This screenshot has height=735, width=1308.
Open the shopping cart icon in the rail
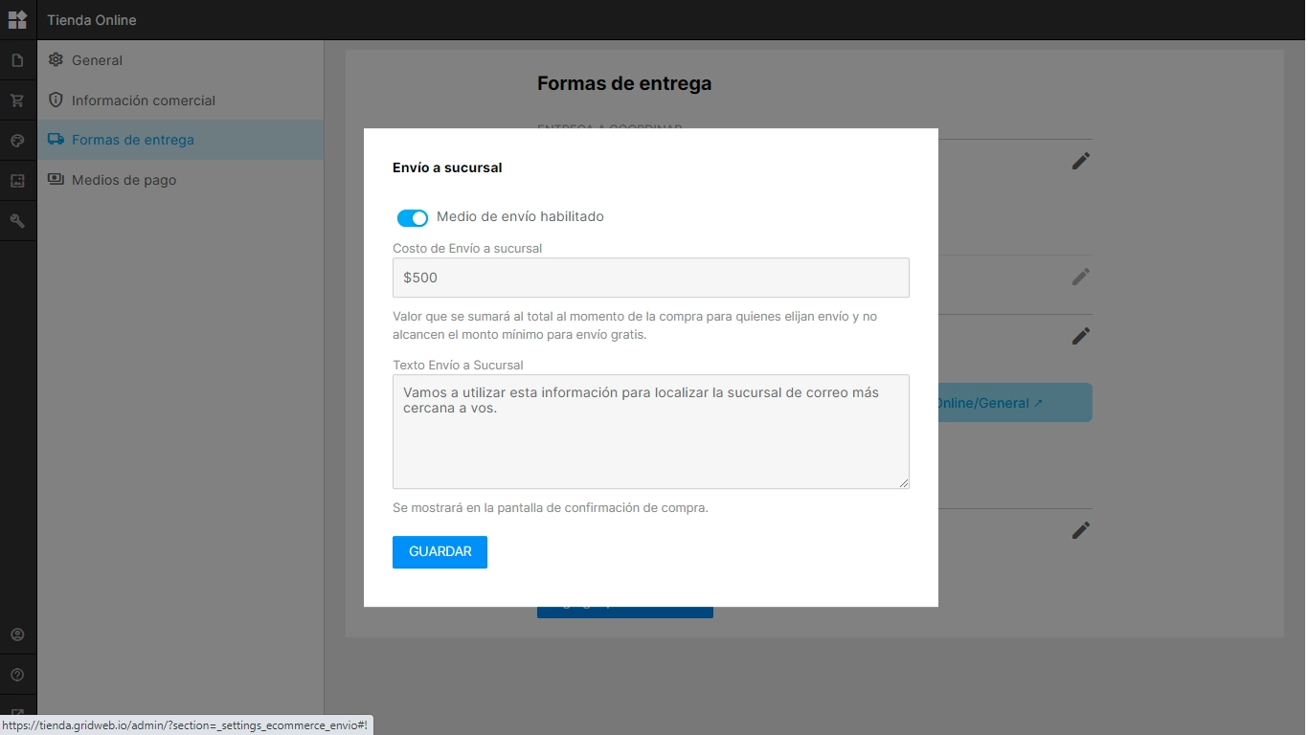pos(17,100)
